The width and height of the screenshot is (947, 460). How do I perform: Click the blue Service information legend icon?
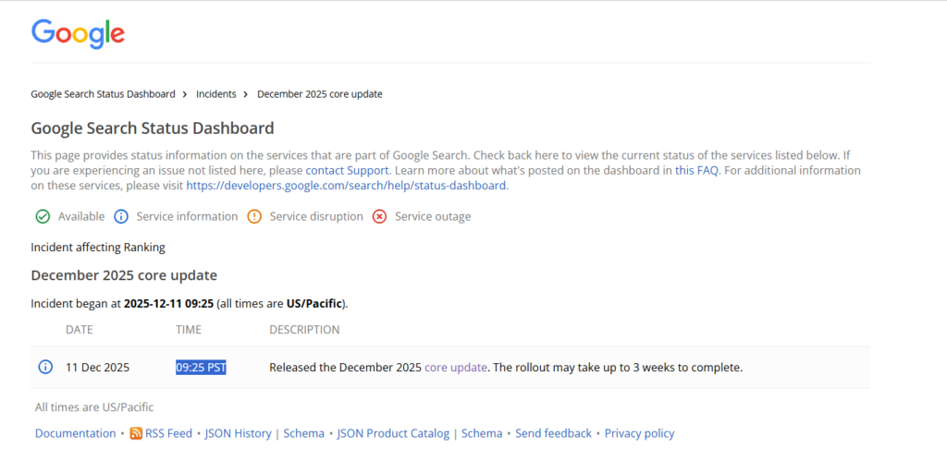point(121,216)
